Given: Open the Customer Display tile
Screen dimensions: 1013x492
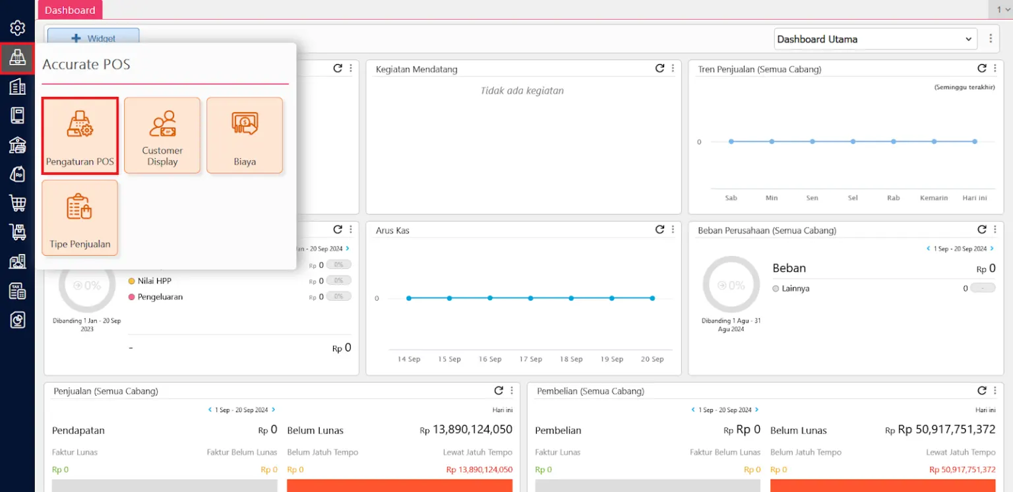Looking at the screenshot, I should click(x=162, y=136).
